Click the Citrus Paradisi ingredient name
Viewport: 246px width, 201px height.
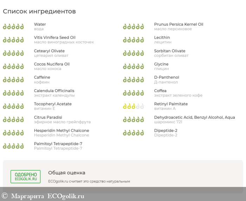coord(48,117)
